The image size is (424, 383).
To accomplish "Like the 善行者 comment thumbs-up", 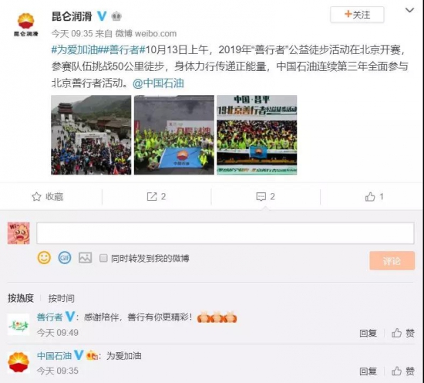I will point(396,333).
